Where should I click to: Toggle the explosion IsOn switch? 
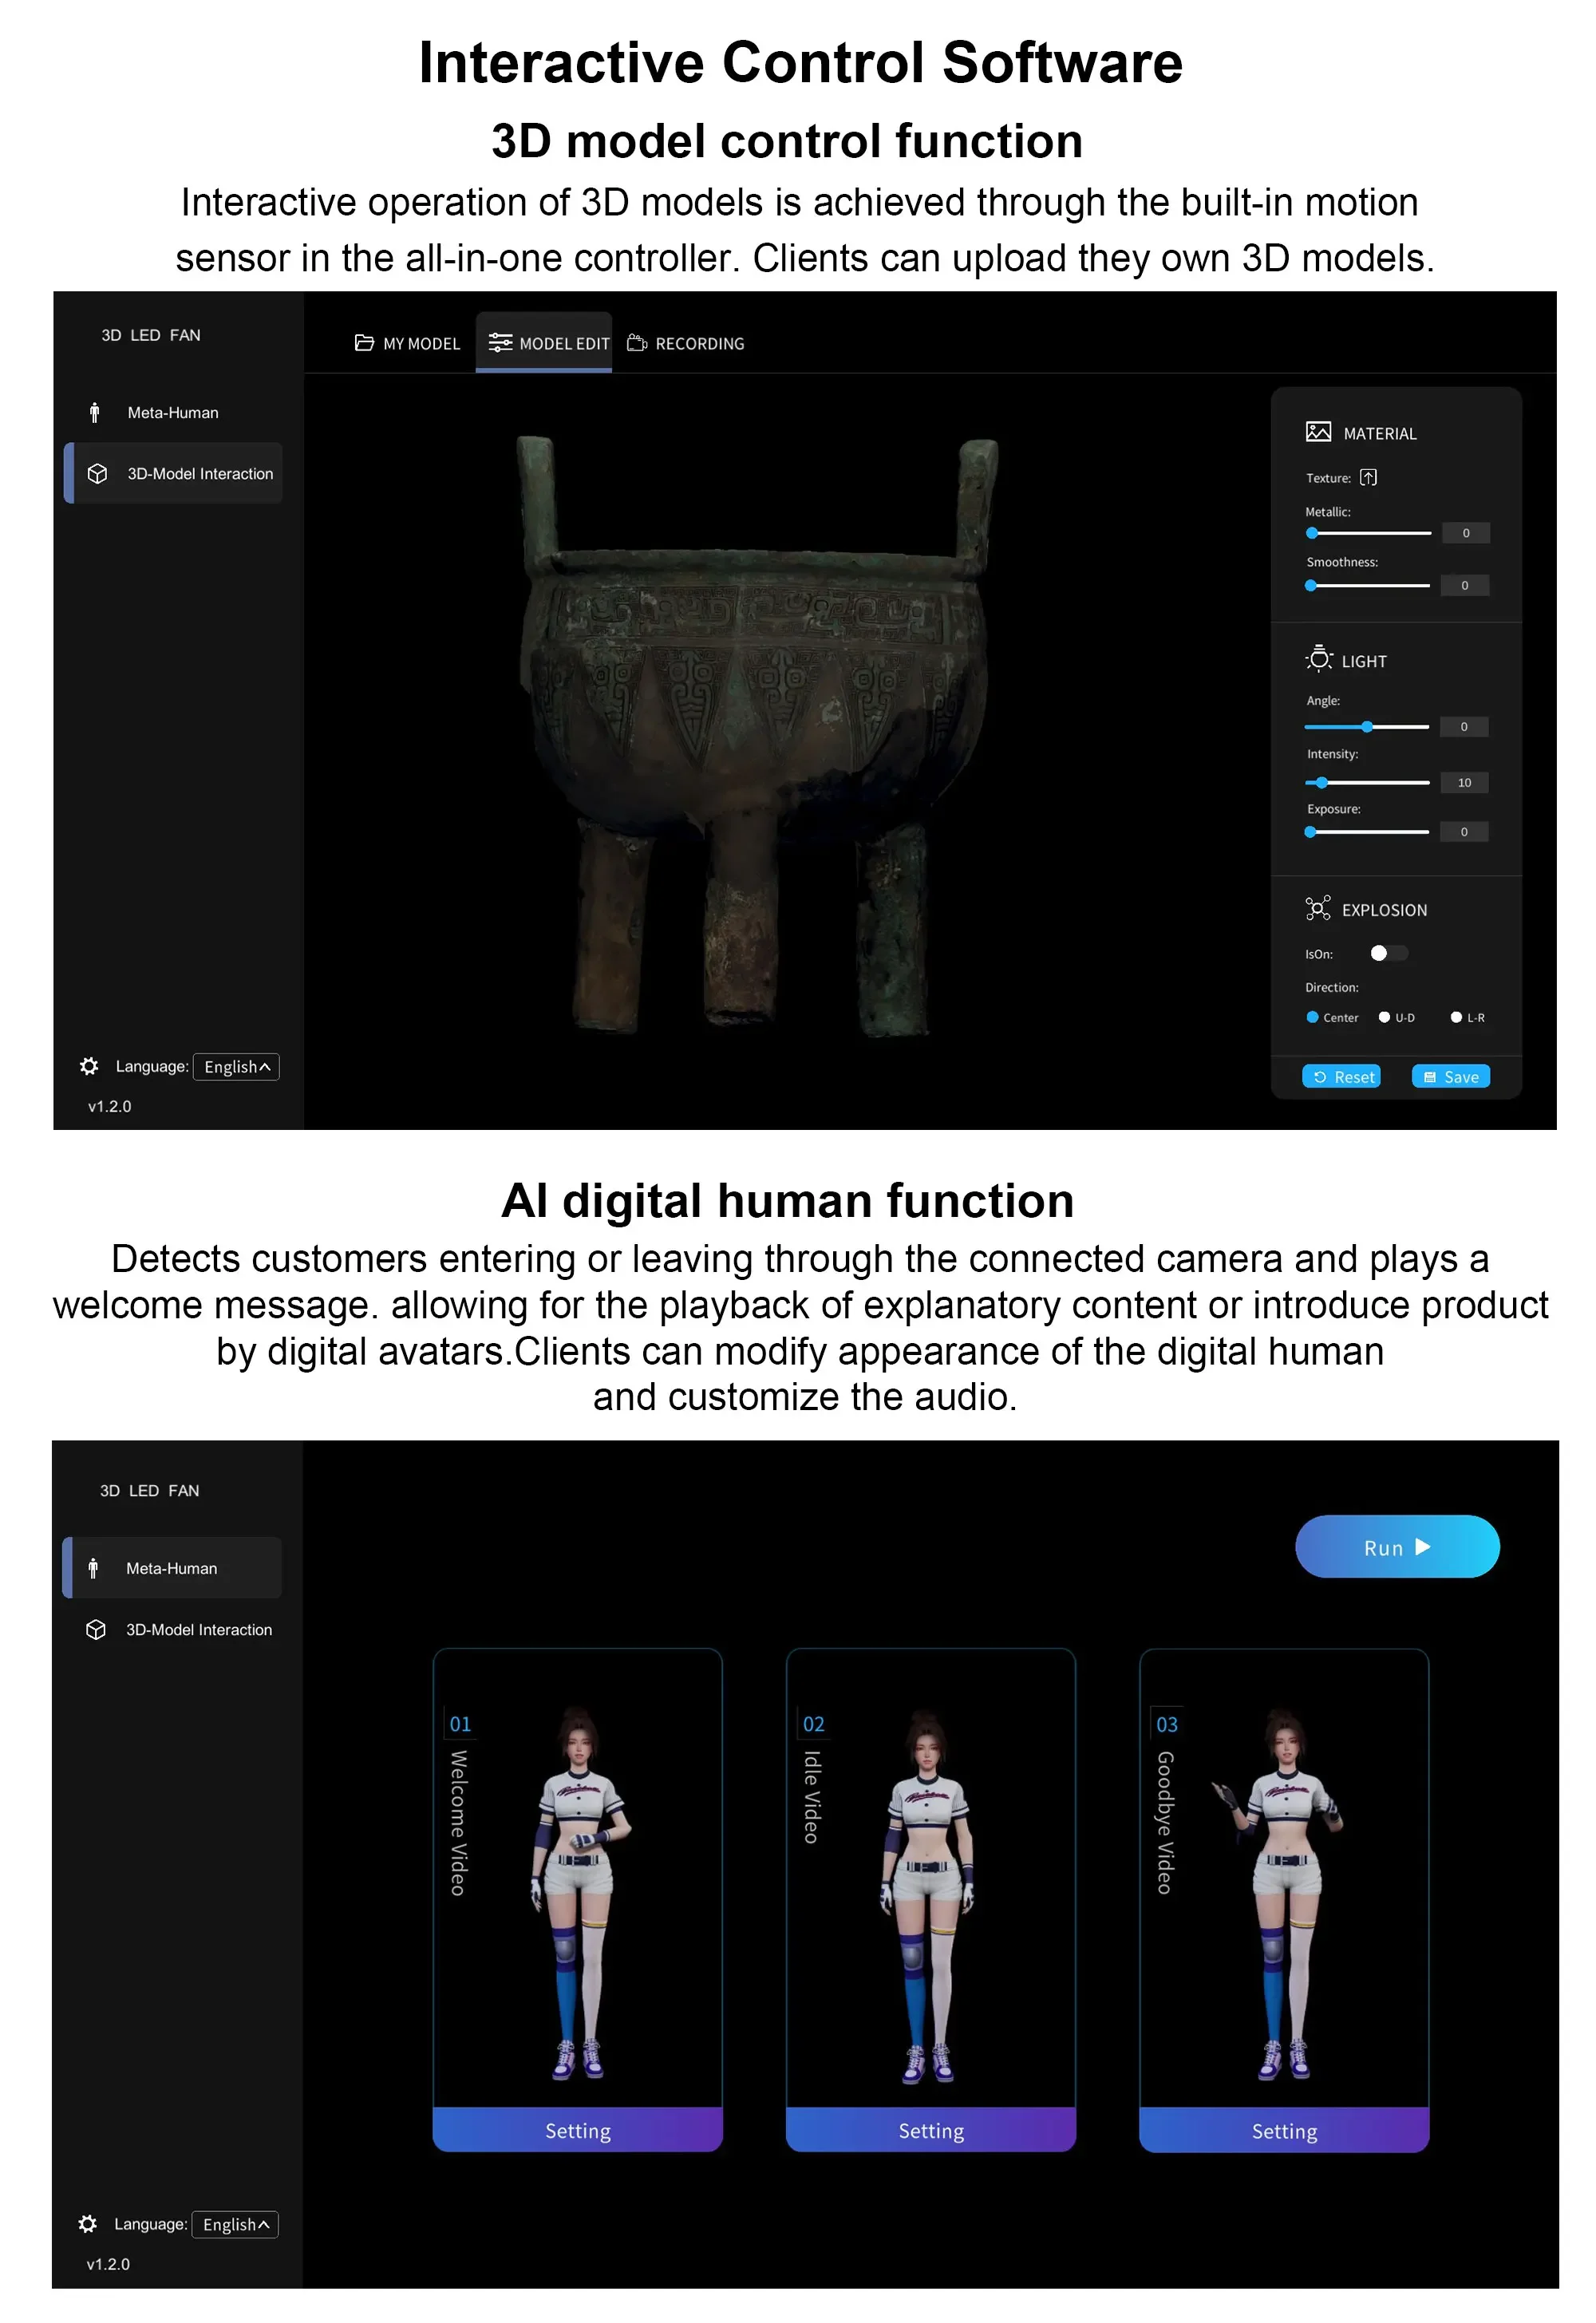pyautogui.click(x=1389, y=953)
